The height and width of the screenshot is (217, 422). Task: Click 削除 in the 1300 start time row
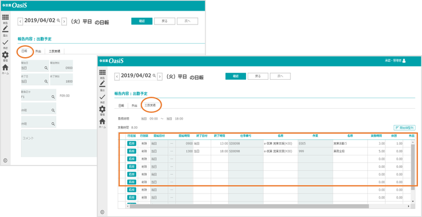click(x=144, y=151)
